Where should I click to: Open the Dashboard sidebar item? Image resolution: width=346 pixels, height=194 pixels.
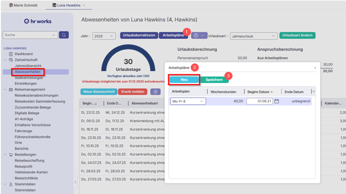[24, 54]
